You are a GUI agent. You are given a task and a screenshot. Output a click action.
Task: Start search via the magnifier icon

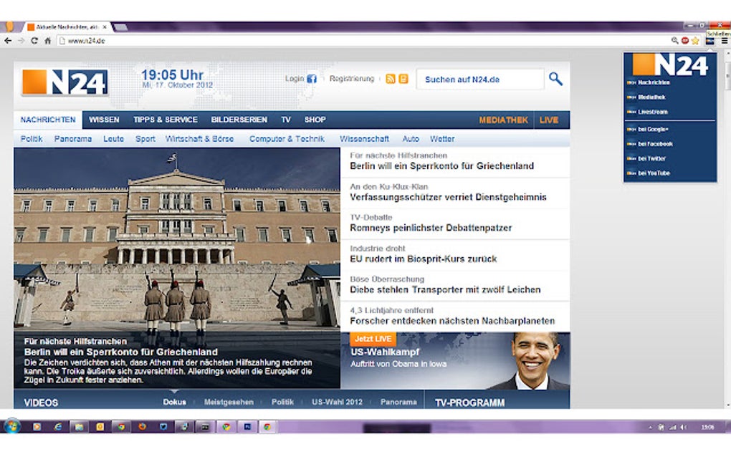(555, 80)
